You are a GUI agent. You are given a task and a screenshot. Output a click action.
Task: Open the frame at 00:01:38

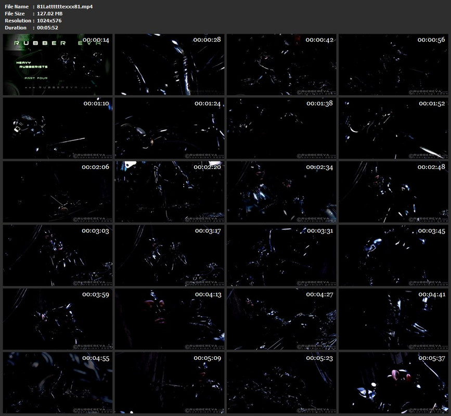281,128
